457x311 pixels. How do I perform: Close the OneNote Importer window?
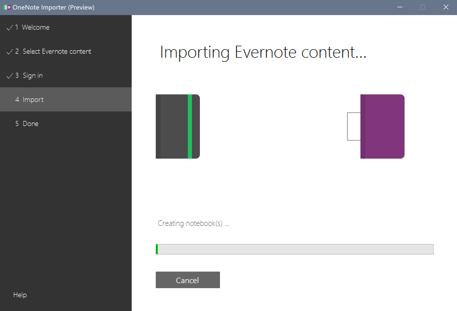[446, 7]
